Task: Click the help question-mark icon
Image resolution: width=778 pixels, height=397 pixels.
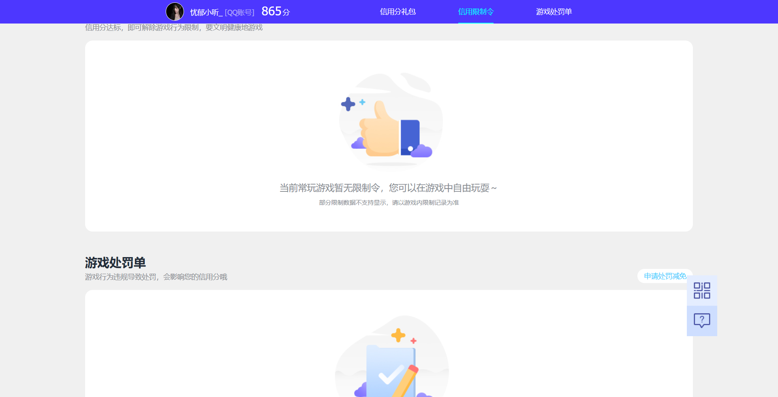Action: point(702,321)
